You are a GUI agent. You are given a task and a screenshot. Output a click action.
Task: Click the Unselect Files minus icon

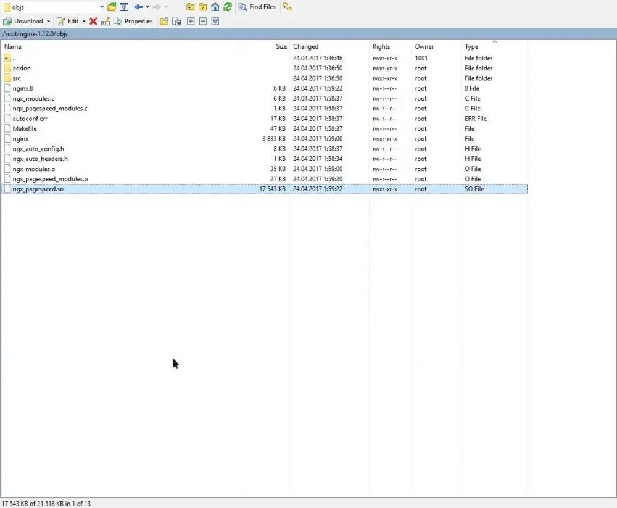203,21
